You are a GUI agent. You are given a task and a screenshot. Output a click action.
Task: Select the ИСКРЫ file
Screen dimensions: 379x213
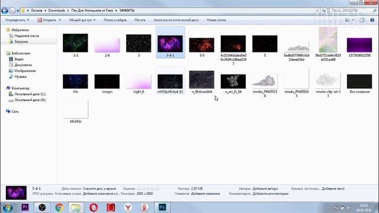tap(75, 109)
